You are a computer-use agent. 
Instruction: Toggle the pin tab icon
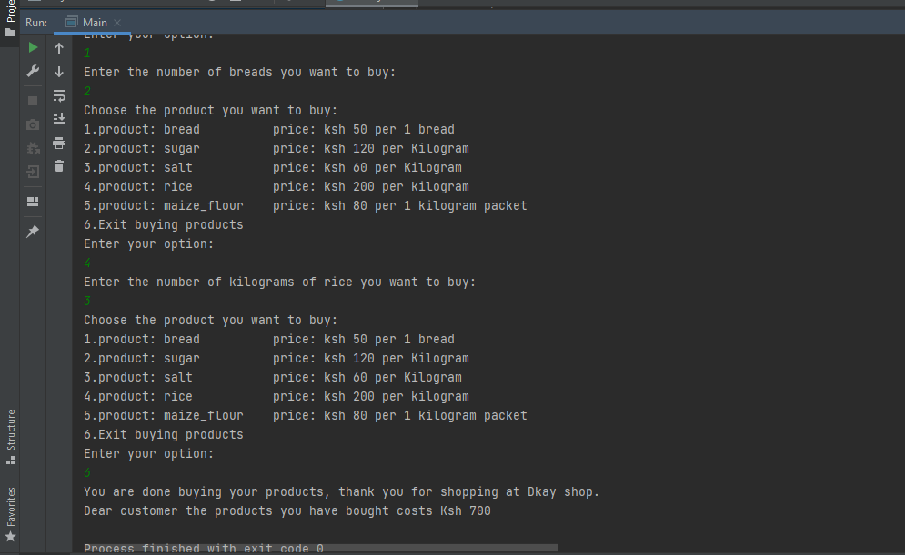click(x=34, y=232)
